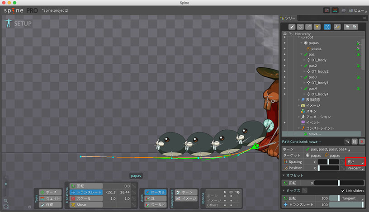Screen dimensions: 369x212
Task: Open the ビュー views menu
Action: tap(357, 10)
